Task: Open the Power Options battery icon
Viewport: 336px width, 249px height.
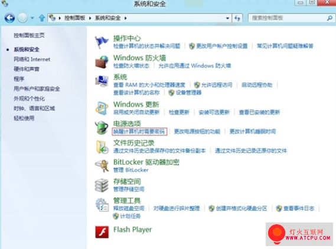Action: tap(102, 128)
